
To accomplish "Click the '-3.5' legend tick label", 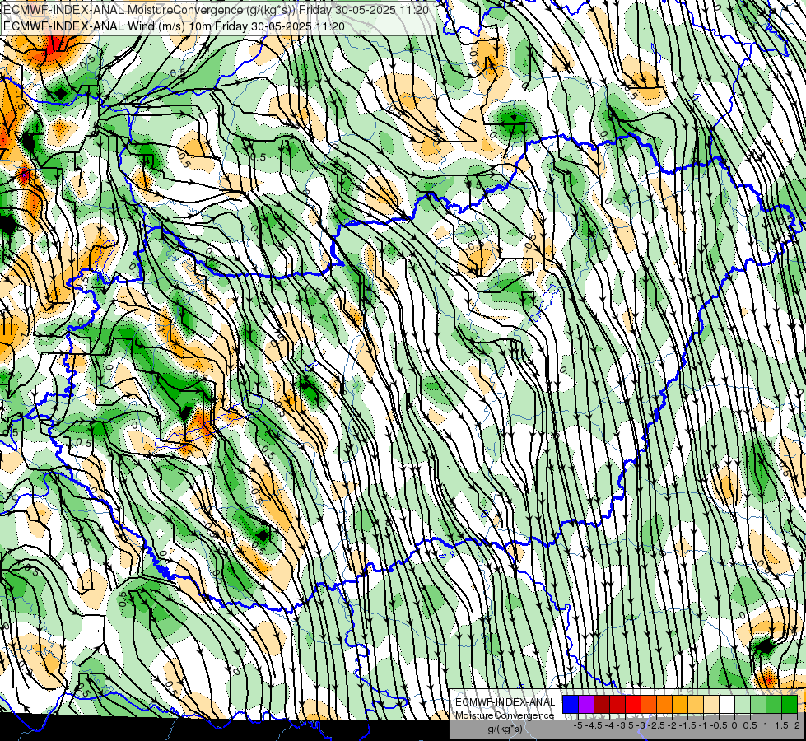I will [x=626, y=725].
